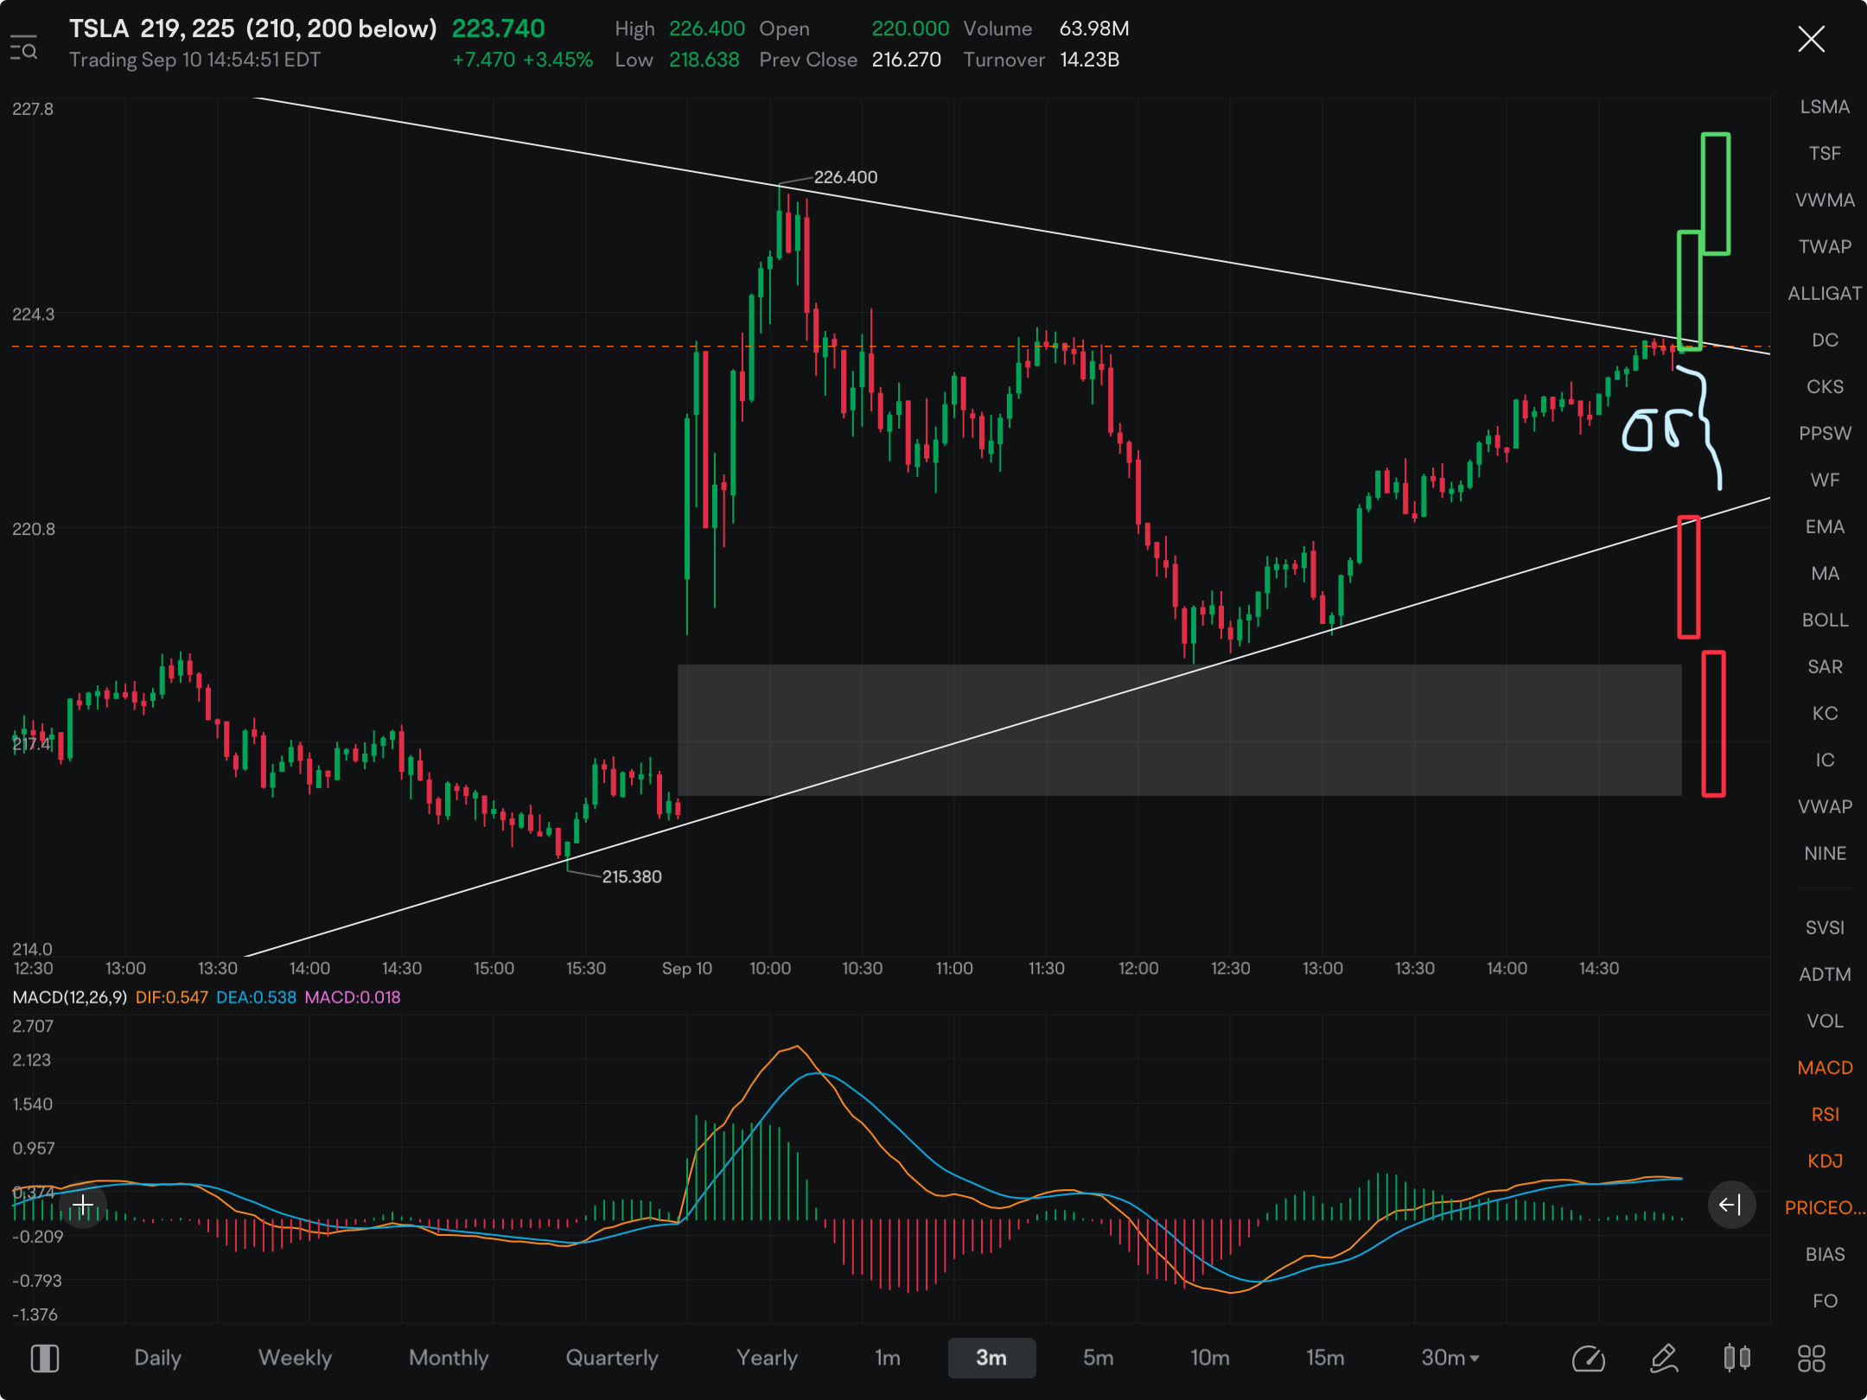Screen dimensions: 1867x1400
Task: Tap the DEA:0.538 value
Action: click(x=256, y=997)
